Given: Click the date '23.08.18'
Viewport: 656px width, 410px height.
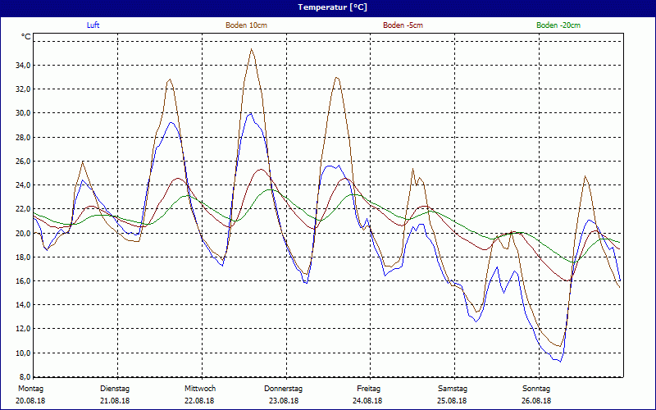Looking at the screenshot, I should tap(283, 401).
